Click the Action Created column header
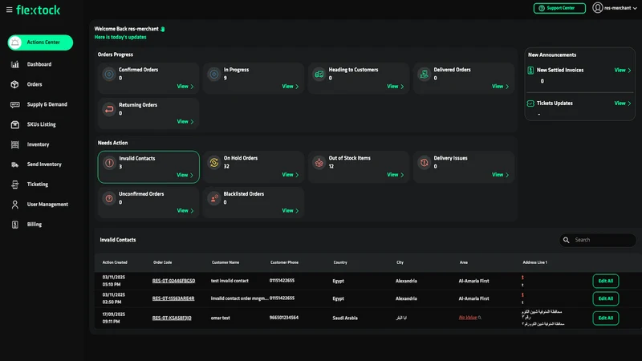642x361 pixels. pyautogui.click(x=115, y=262)
